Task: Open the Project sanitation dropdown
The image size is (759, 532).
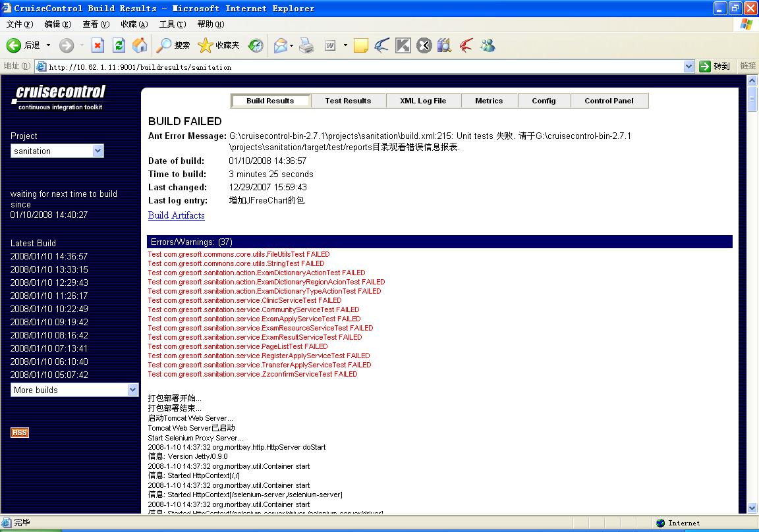Action: point(57,151)
